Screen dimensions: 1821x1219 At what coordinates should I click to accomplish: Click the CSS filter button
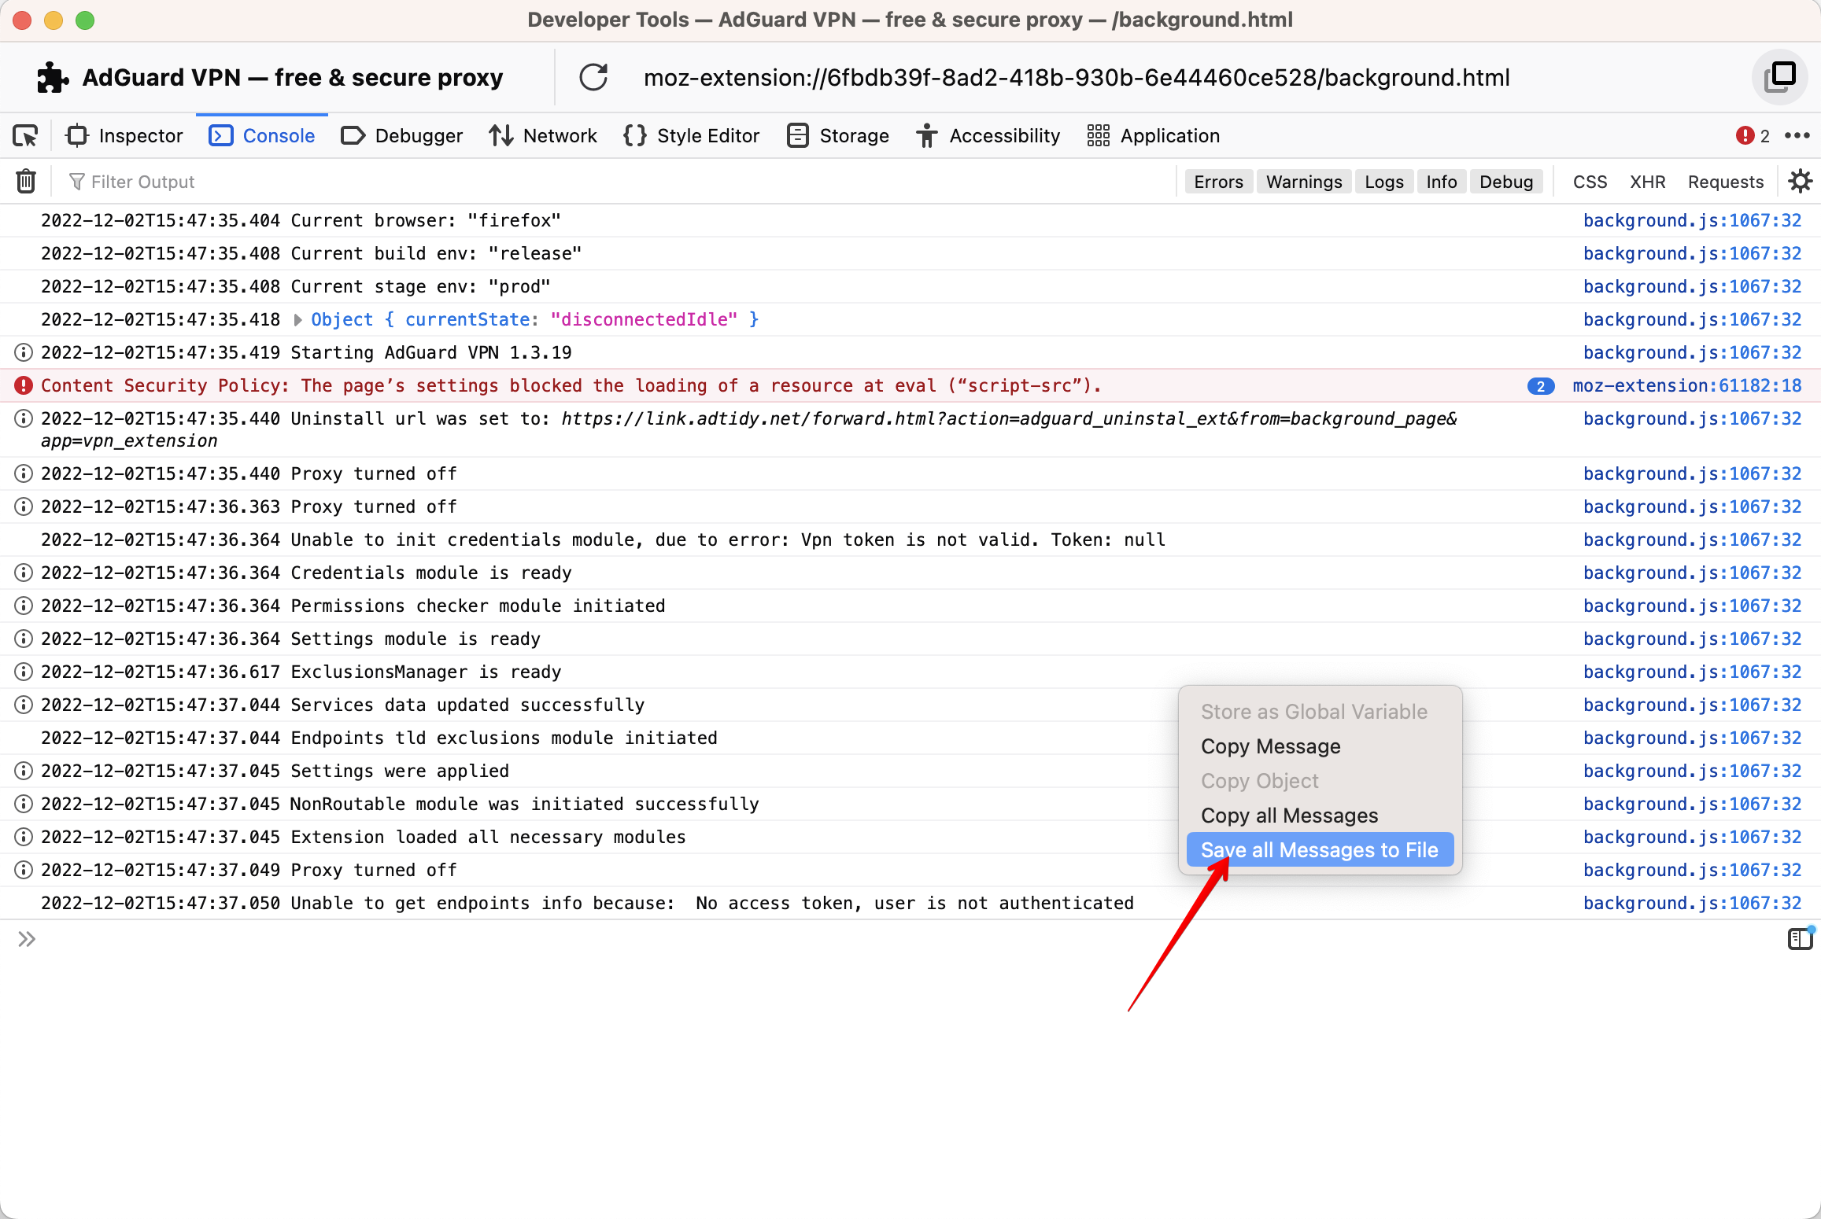1588,181
